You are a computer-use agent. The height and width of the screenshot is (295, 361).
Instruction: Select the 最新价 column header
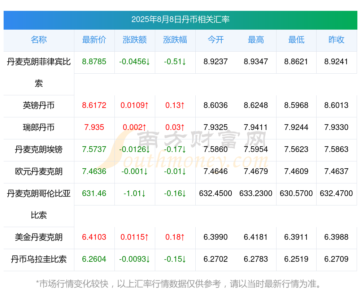point(94,40)
